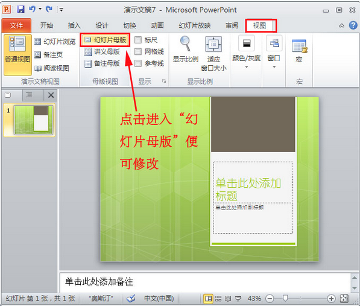Fit slide to current window icon
The width and height of the screenshot is (360, 306).
click(344, 299)
